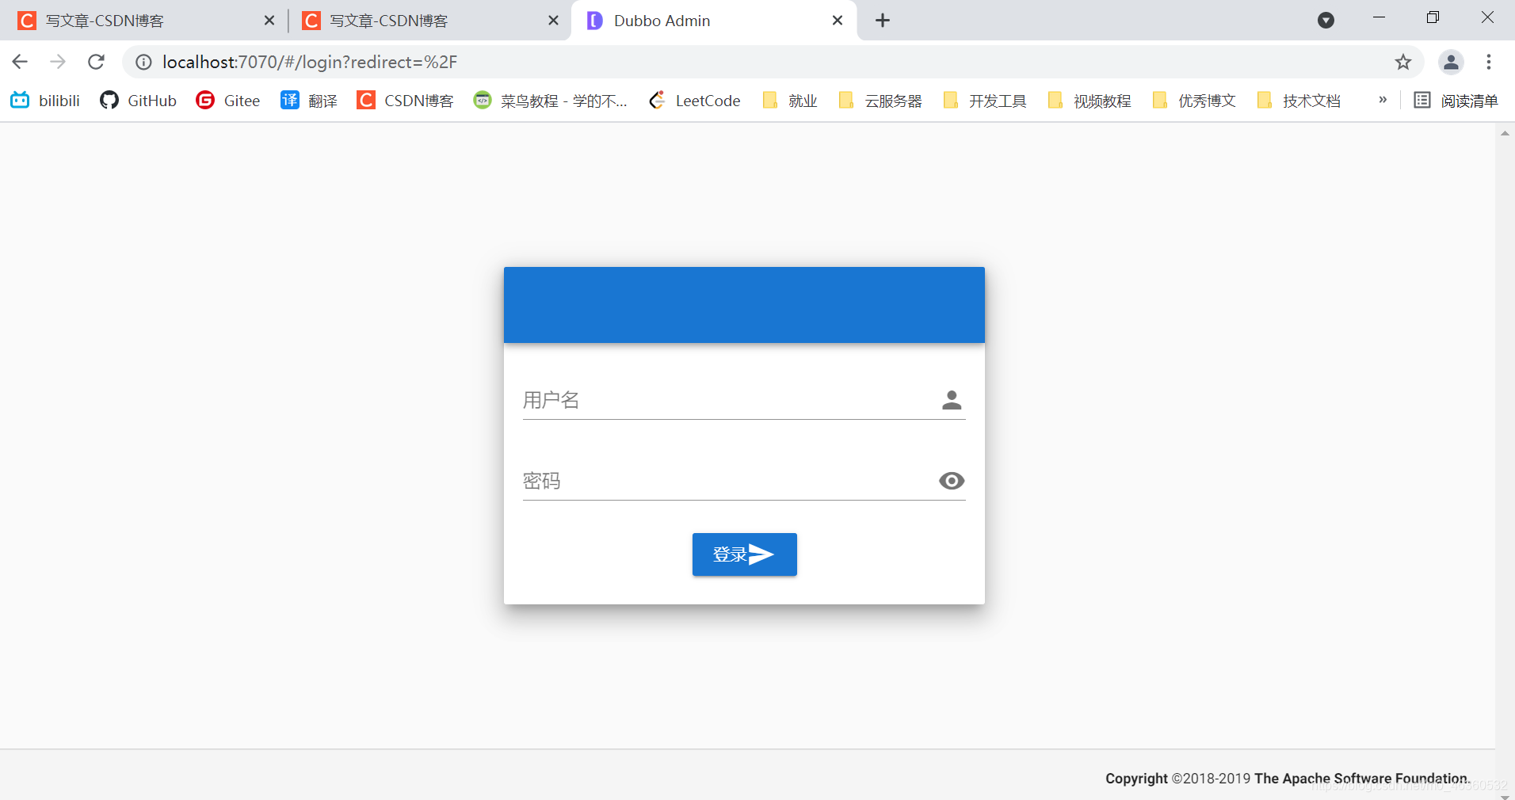Open a new tab with plus button

coord(883,21)
